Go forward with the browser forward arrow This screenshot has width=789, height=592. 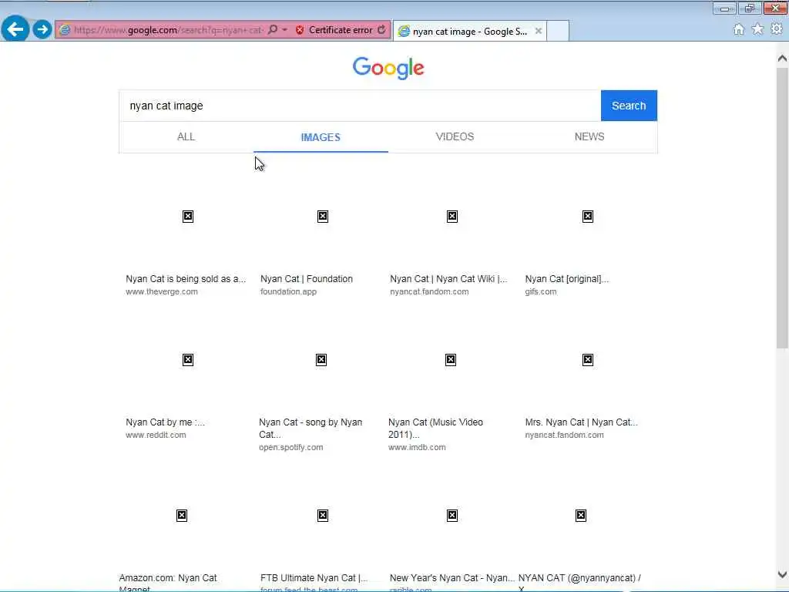(42, 29)
